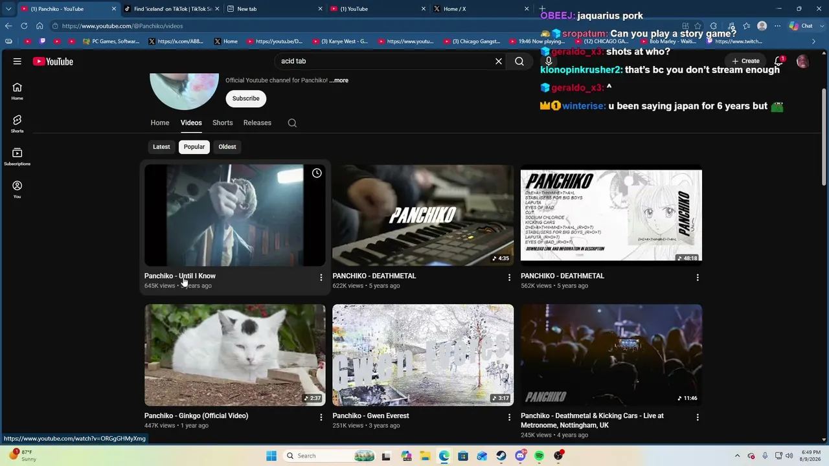Image resolution: width=829 pixels, height=466 pixels.
Task: Open the taskbar clock showing 6:49 PM
Action: (x=811, y=456)
